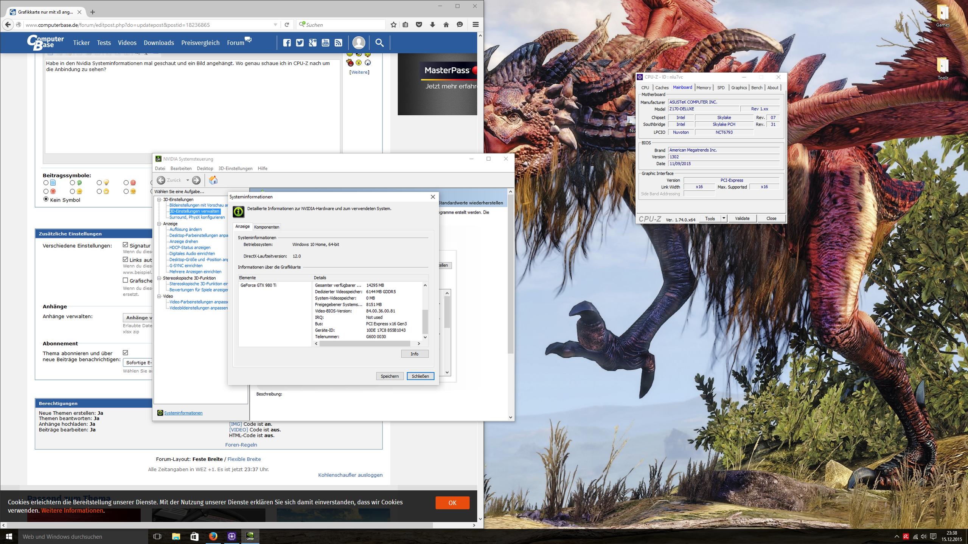Click the RSS feed icon in header
The image size is (968, 544).
coord(338,43)
